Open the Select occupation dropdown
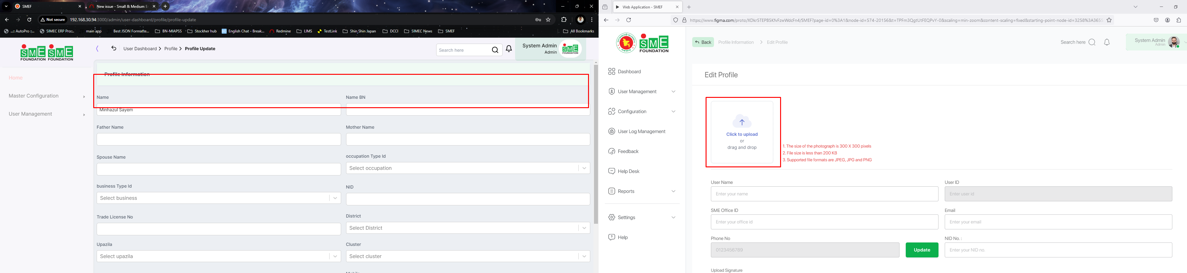This screenshot has height=273, width=1187. (x=468, y=168)
